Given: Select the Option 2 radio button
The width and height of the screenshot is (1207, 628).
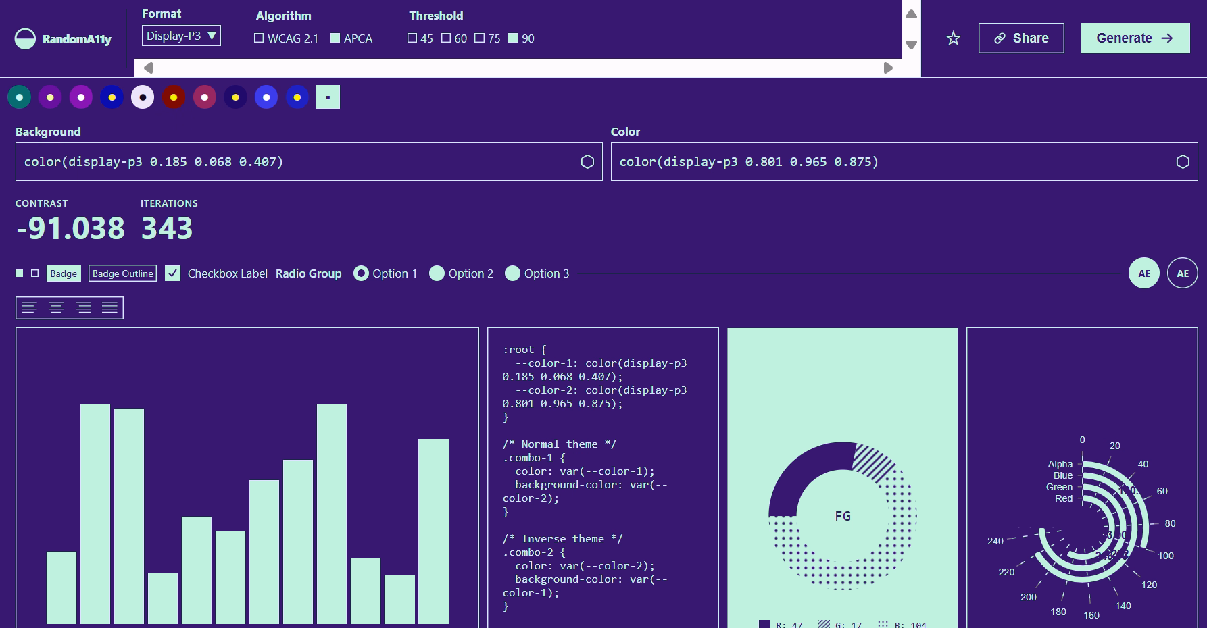Looking at the screenshot, I should tap(437, 273).
